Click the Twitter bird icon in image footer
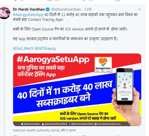The height and width of the screenshot is (136, 149). coord(22,124)
